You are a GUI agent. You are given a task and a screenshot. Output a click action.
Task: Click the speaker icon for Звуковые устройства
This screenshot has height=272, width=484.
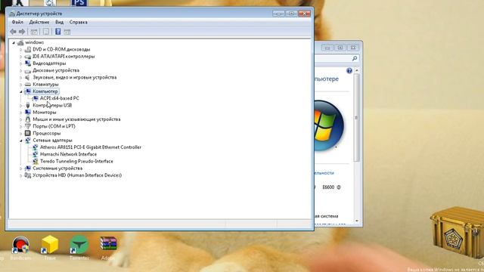pos(28,77)
